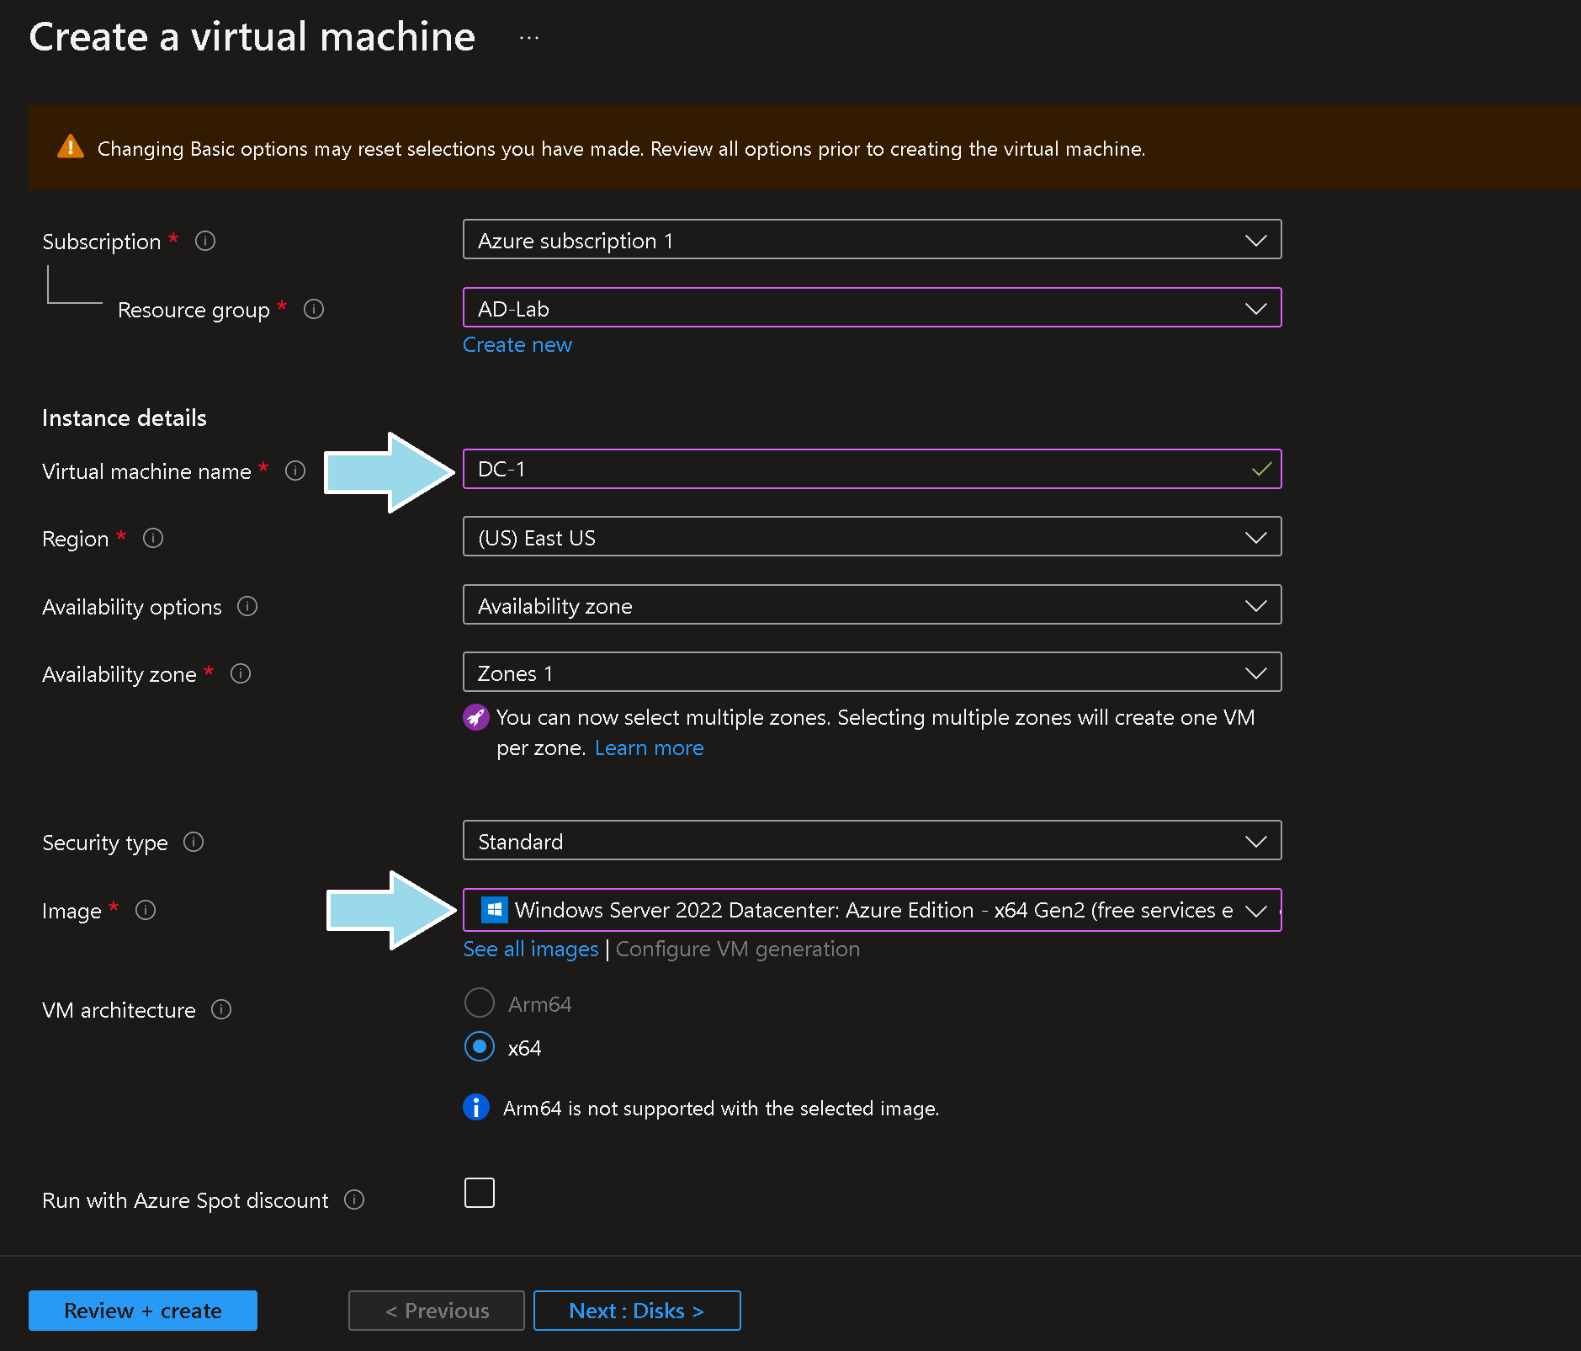
Task: Click the Subscription info icon
Action: click(x=205, y=242)
